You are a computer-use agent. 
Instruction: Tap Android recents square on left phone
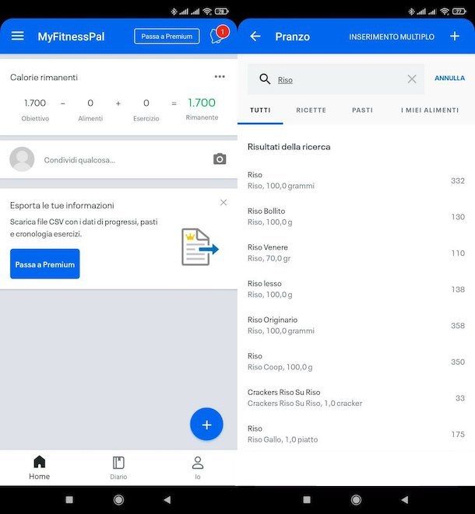click(69, 499)
